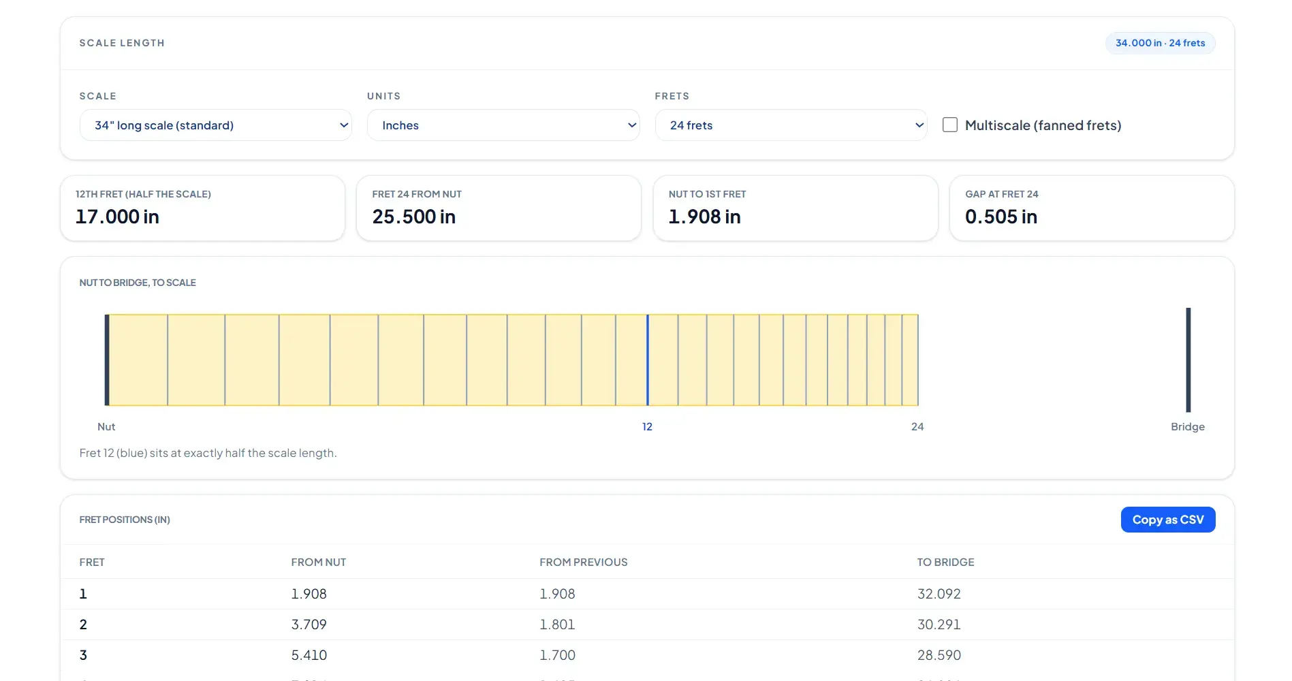Click the blue 12th fret line in diagram

pyautogui.click(x=648, y=360)
